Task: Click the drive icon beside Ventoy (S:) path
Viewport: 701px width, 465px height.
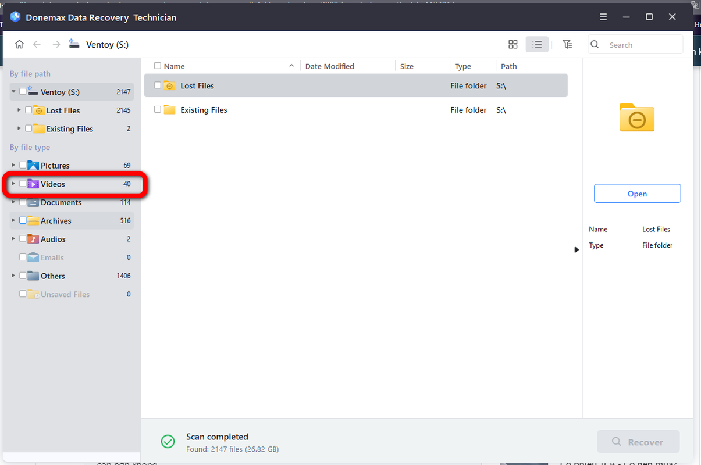Action: coord(74,44)
